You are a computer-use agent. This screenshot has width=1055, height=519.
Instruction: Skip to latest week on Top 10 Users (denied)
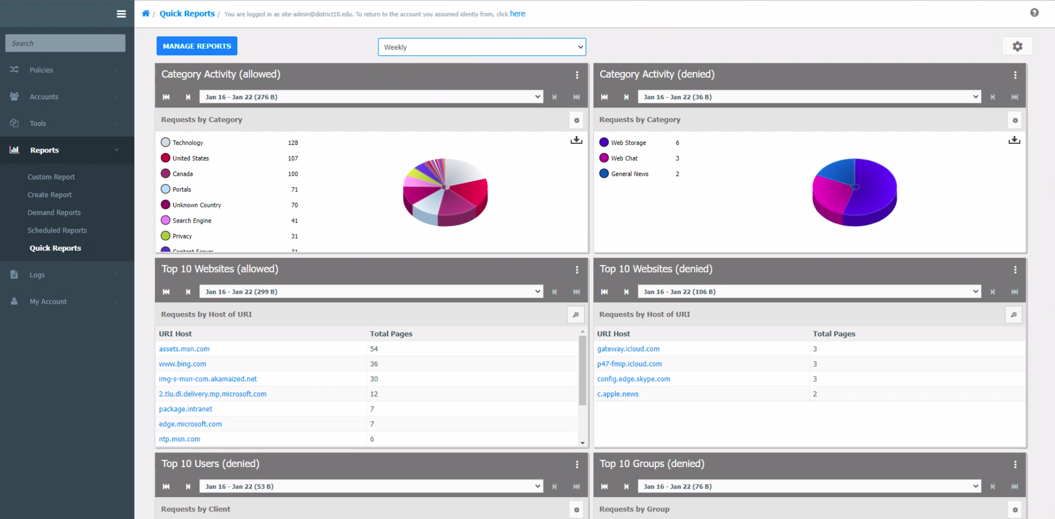[576, 486]
